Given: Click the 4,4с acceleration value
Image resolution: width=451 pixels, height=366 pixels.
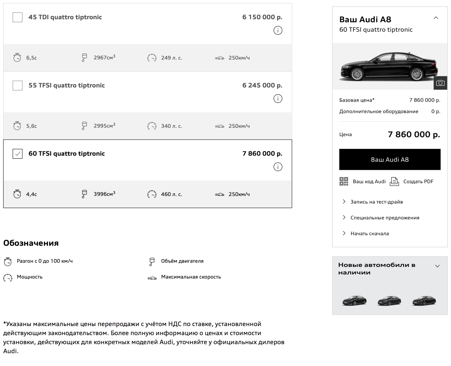Looking at the screenshot, I should [31, 194].
